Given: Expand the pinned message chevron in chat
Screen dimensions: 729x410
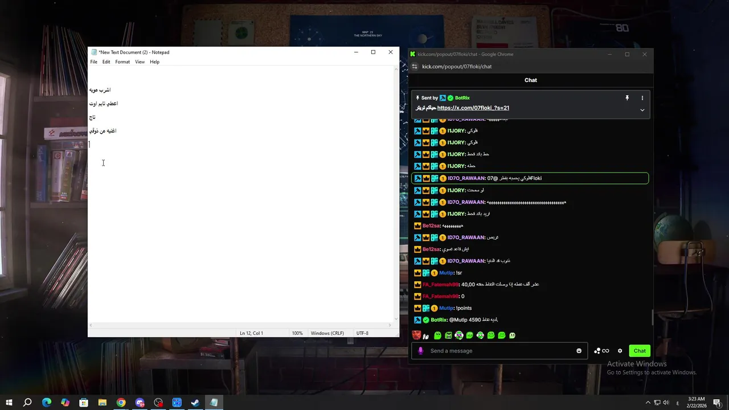Looking at the screenshot, I should click(x=642, y=110).
